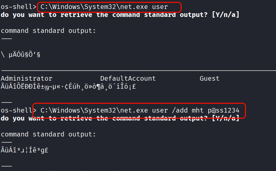Click the first os-shell prompt

18,7
